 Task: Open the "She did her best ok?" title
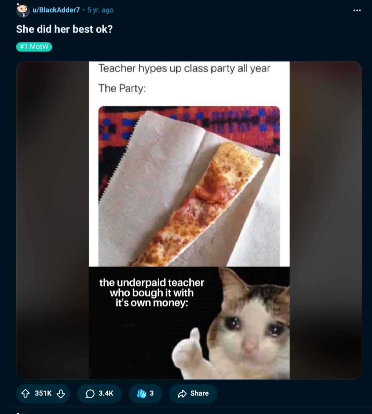[64, 29]
